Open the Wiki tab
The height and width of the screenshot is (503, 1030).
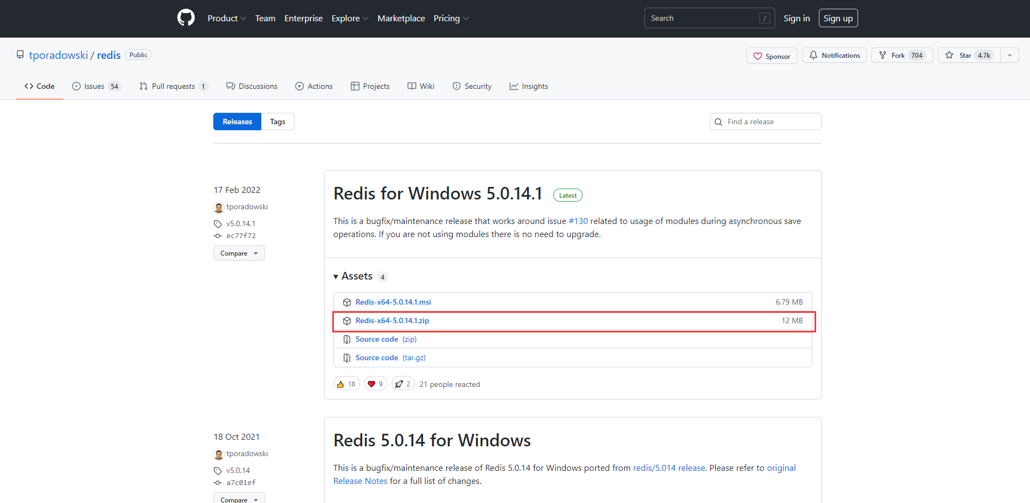pos(421,86)
